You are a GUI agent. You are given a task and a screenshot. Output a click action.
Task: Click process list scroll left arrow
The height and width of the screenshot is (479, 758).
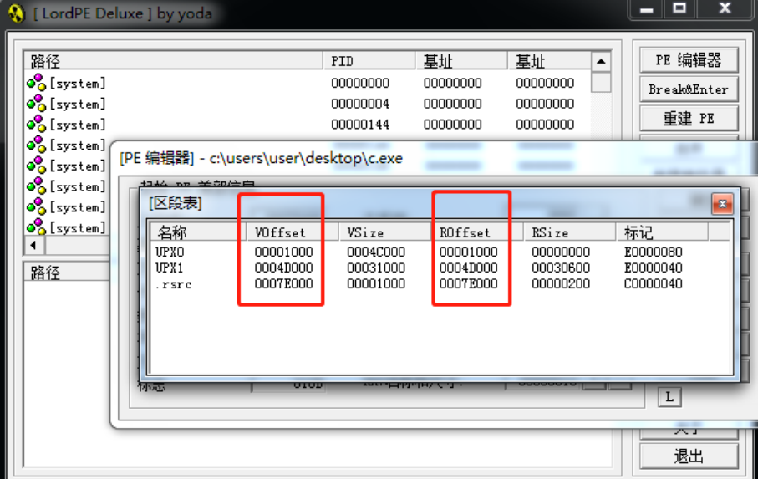pyautogui.click(x=33, y=245)
